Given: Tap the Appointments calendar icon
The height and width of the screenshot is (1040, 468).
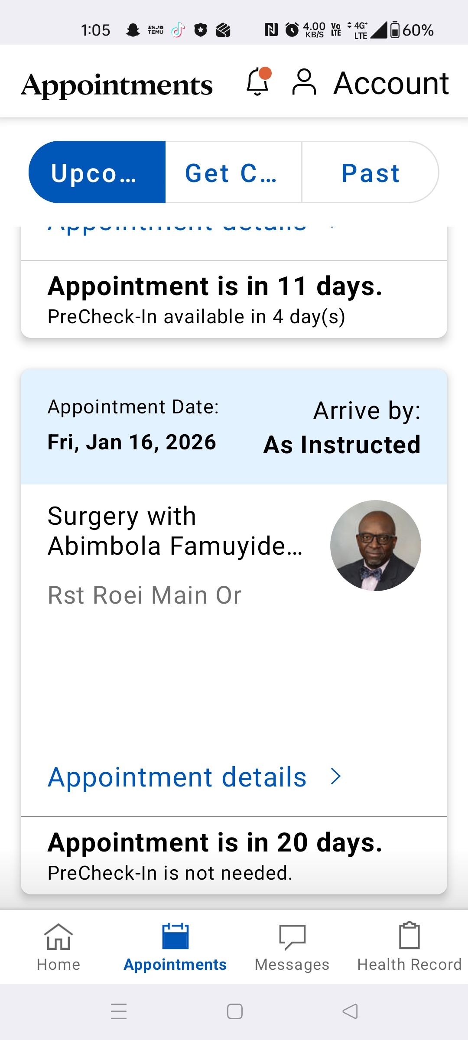Looking at the screenshot, I should point(175,937).
